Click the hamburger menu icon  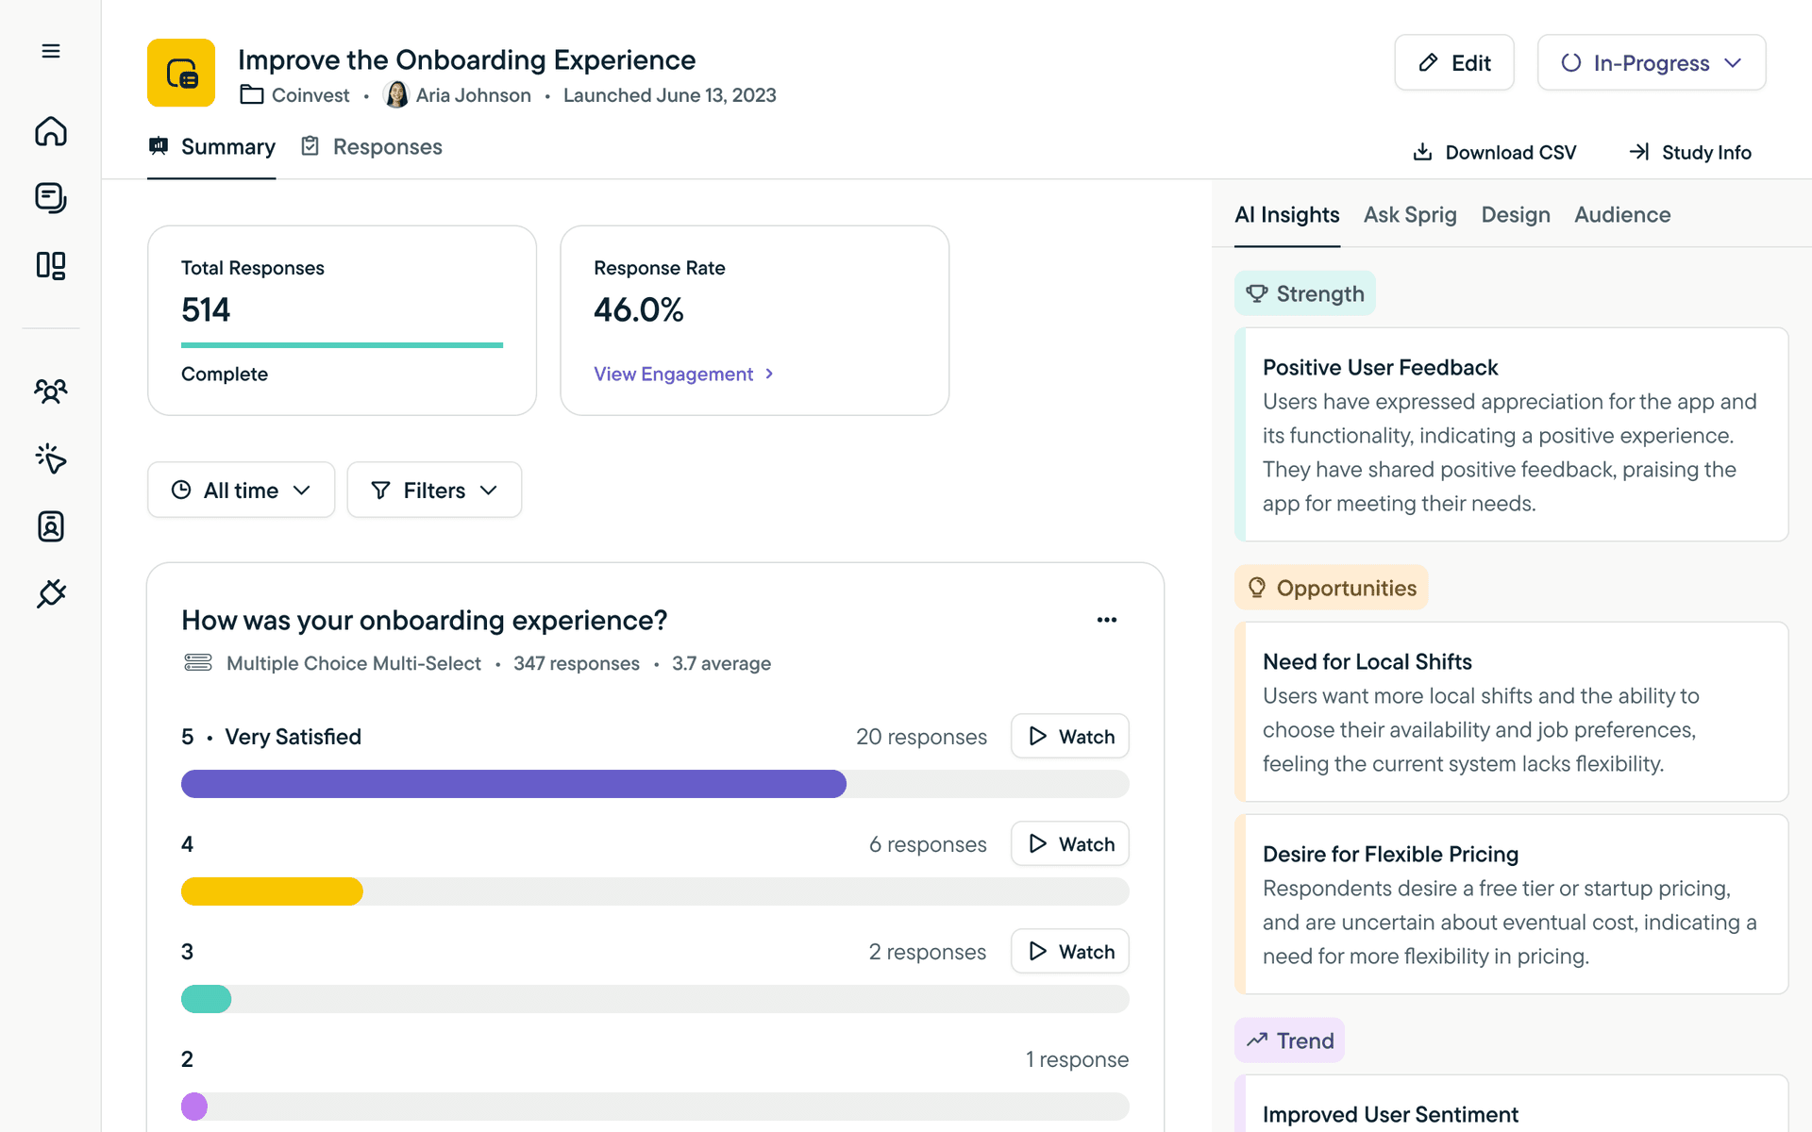[x=51, y=51]
